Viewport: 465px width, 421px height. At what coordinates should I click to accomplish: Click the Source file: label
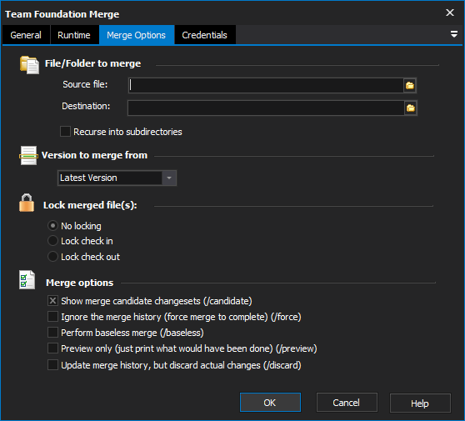85,84
